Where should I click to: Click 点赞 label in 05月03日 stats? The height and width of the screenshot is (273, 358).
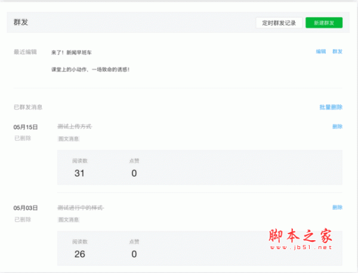[134, 242]
